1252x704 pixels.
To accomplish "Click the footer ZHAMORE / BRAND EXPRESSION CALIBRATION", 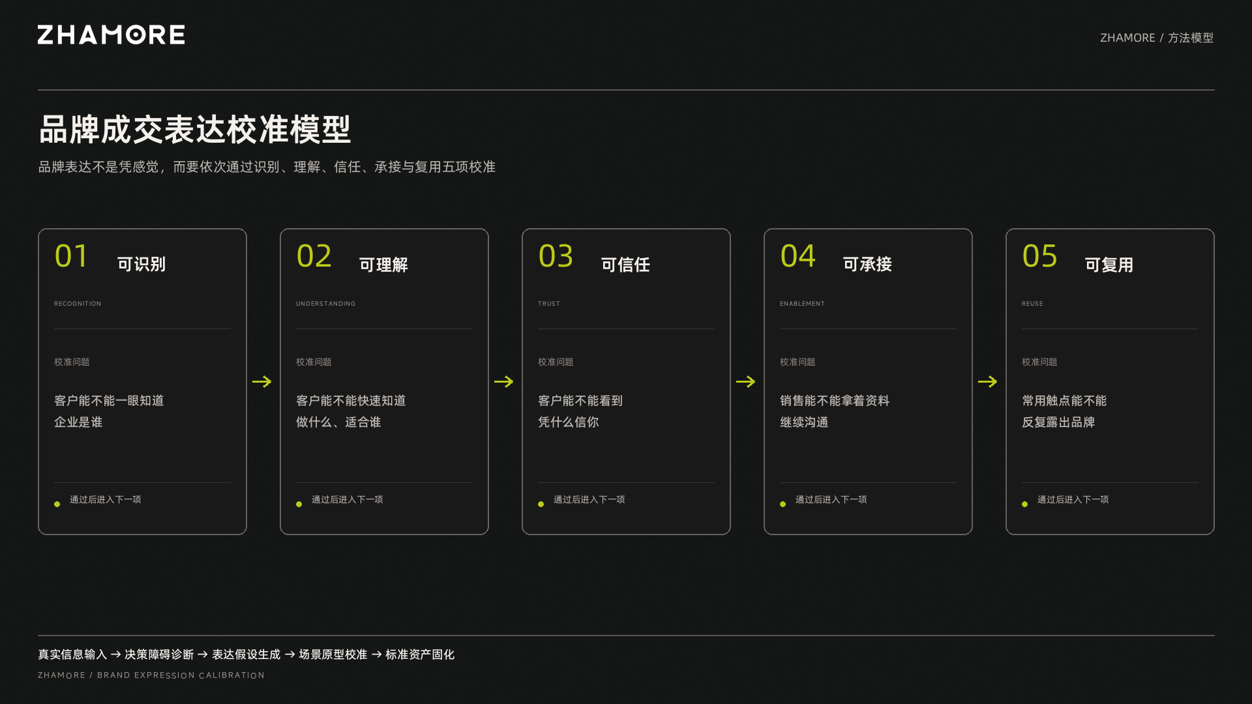I will pyautogui.click(x=151, y=675).
